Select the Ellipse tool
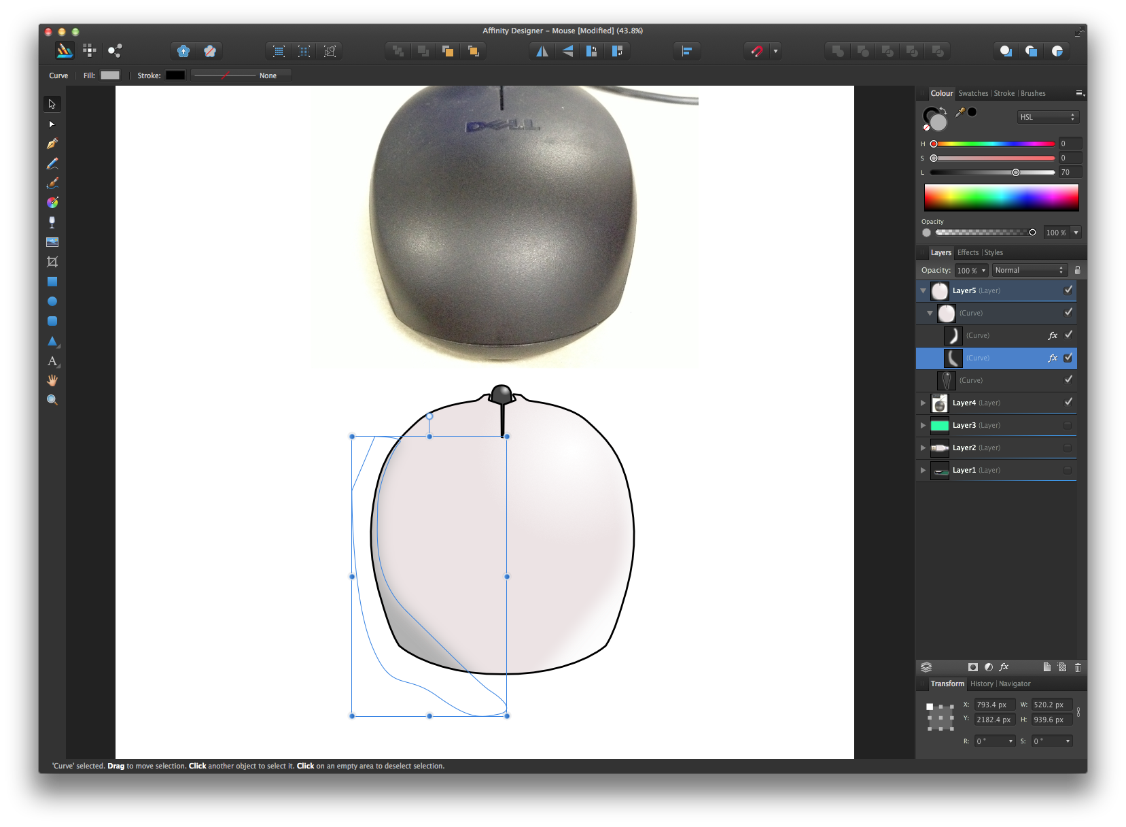 pos(52,301)
